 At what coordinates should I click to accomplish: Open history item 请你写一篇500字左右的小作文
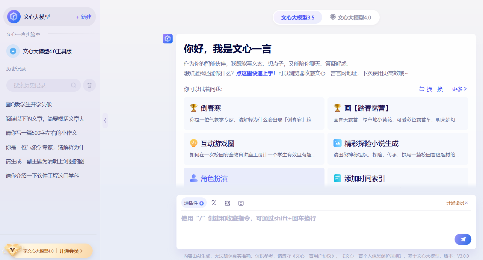point(41,133)
